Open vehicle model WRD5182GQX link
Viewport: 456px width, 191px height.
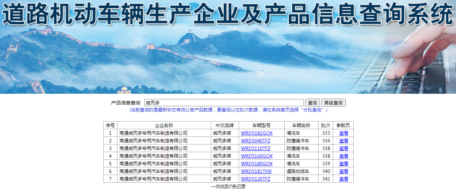(256, 133)
